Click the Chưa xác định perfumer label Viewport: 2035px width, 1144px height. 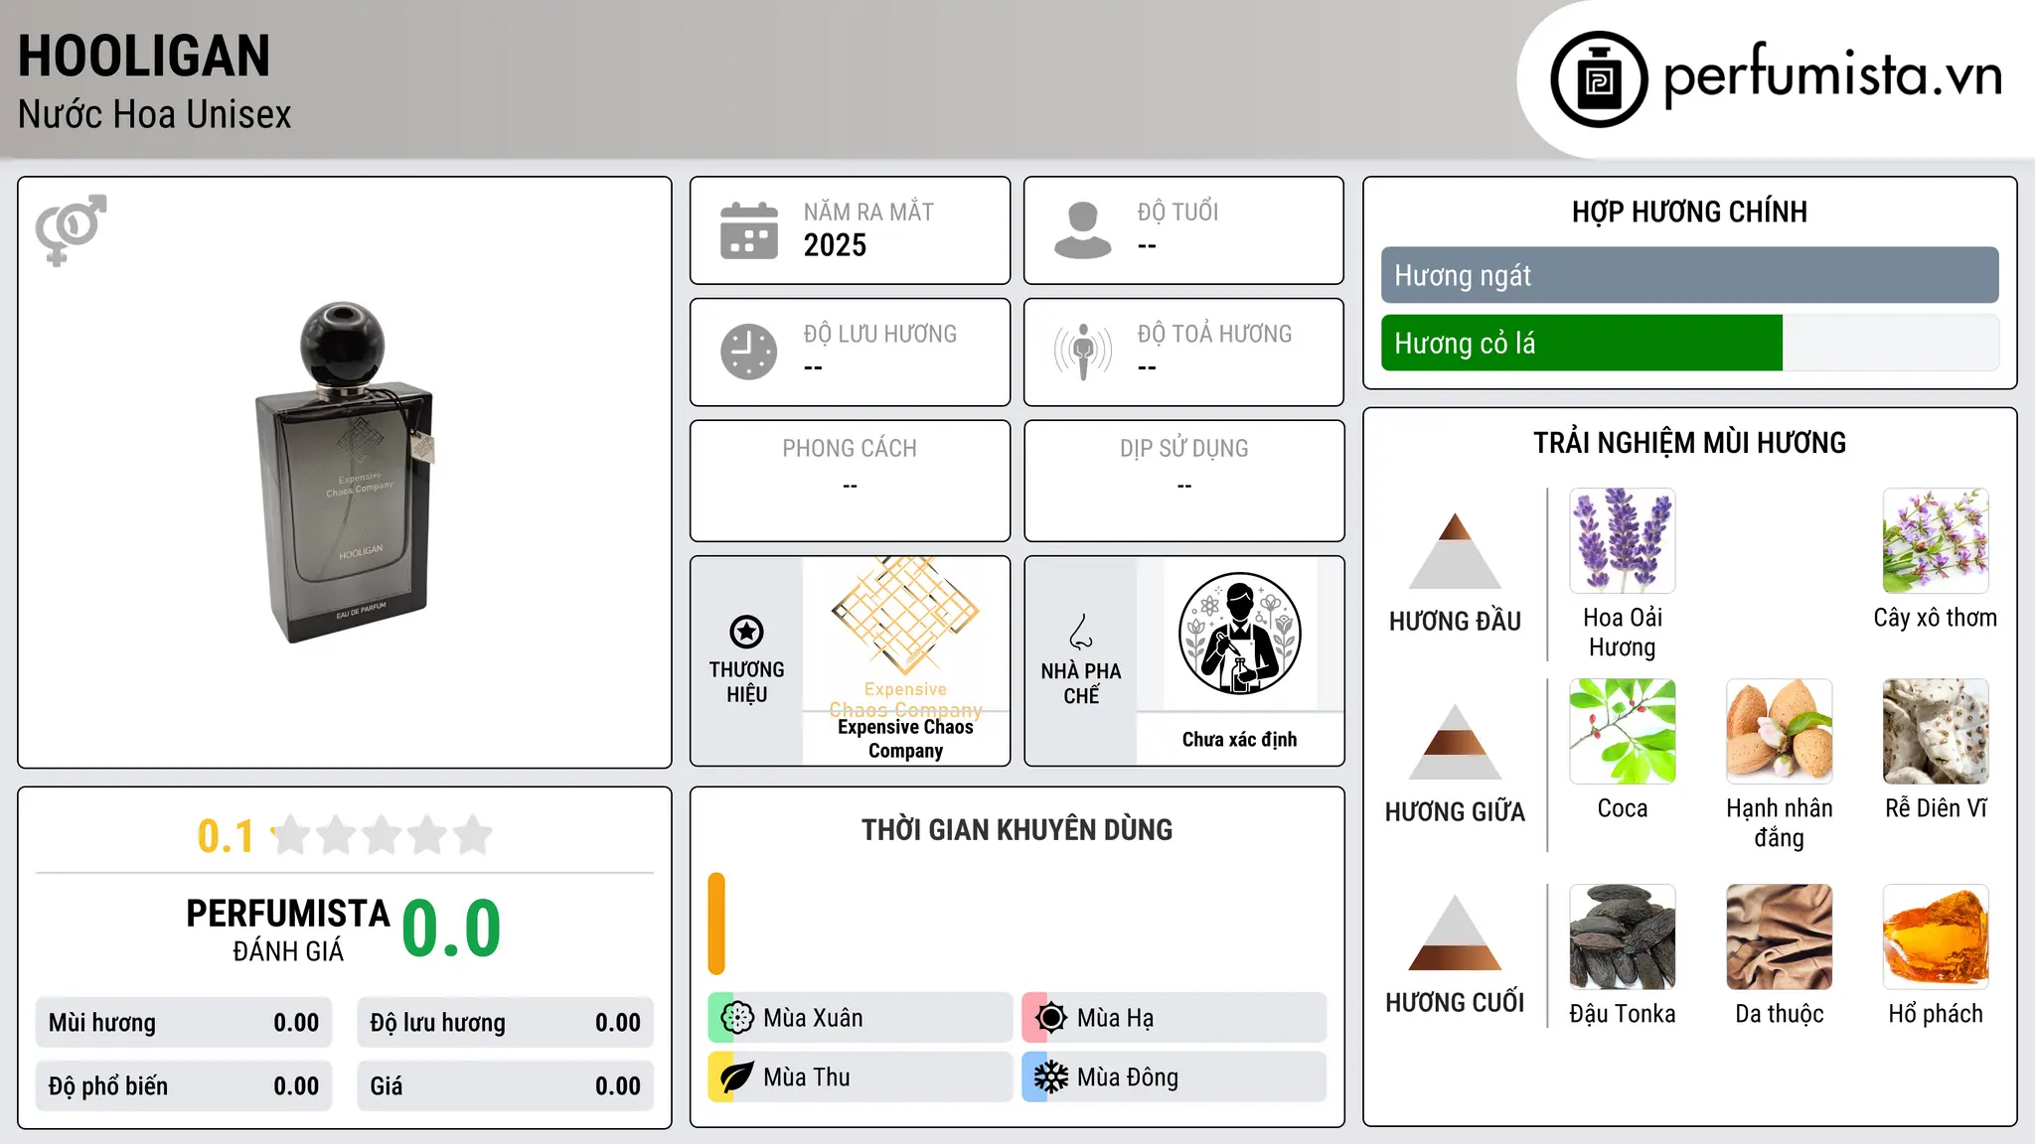tap(1239, 739)
